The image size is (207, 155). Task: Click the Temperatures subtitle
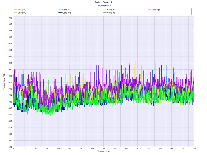pyautogui.click(x=104, y=6)
